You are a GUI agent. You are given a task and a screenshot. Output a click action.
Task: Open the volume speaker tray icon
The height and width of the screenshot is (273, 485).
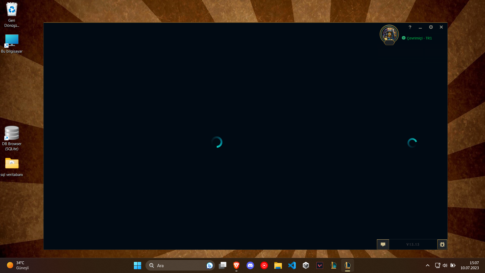[x=445, y=265]
